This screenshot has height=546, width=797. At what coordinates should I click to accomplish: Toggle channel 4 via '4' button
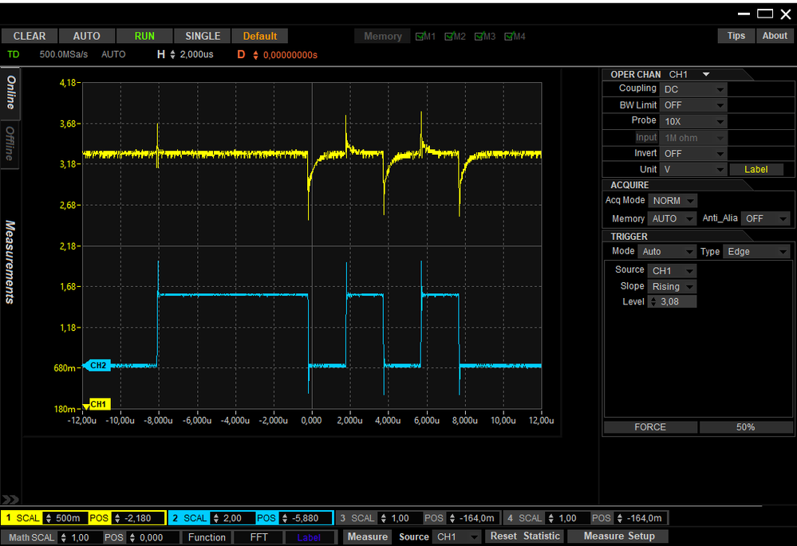[511, 518]
